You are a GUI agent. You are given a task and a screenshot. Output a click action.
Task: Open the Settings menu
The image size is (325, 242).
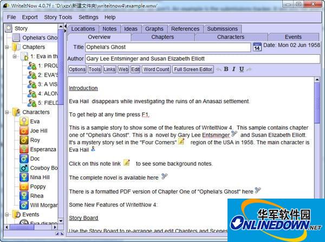pyautogui.click(x=88, y=17)
